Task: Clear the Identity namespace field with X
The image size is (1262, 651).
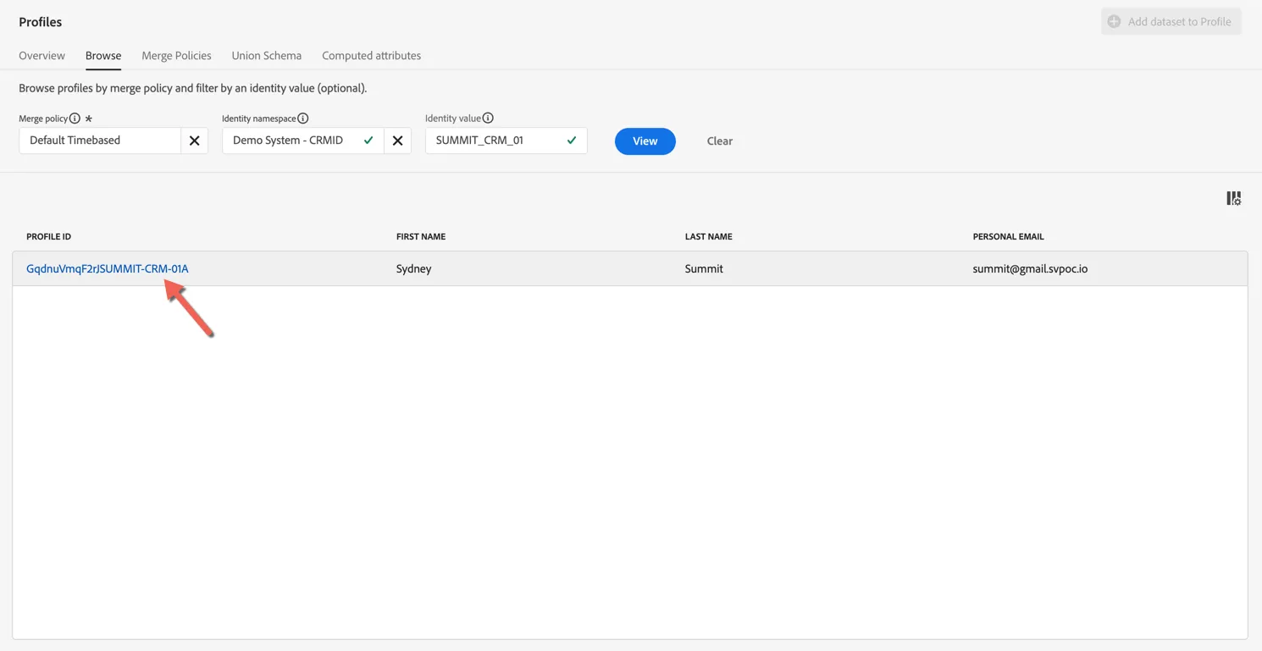Action: pos(397,141)
